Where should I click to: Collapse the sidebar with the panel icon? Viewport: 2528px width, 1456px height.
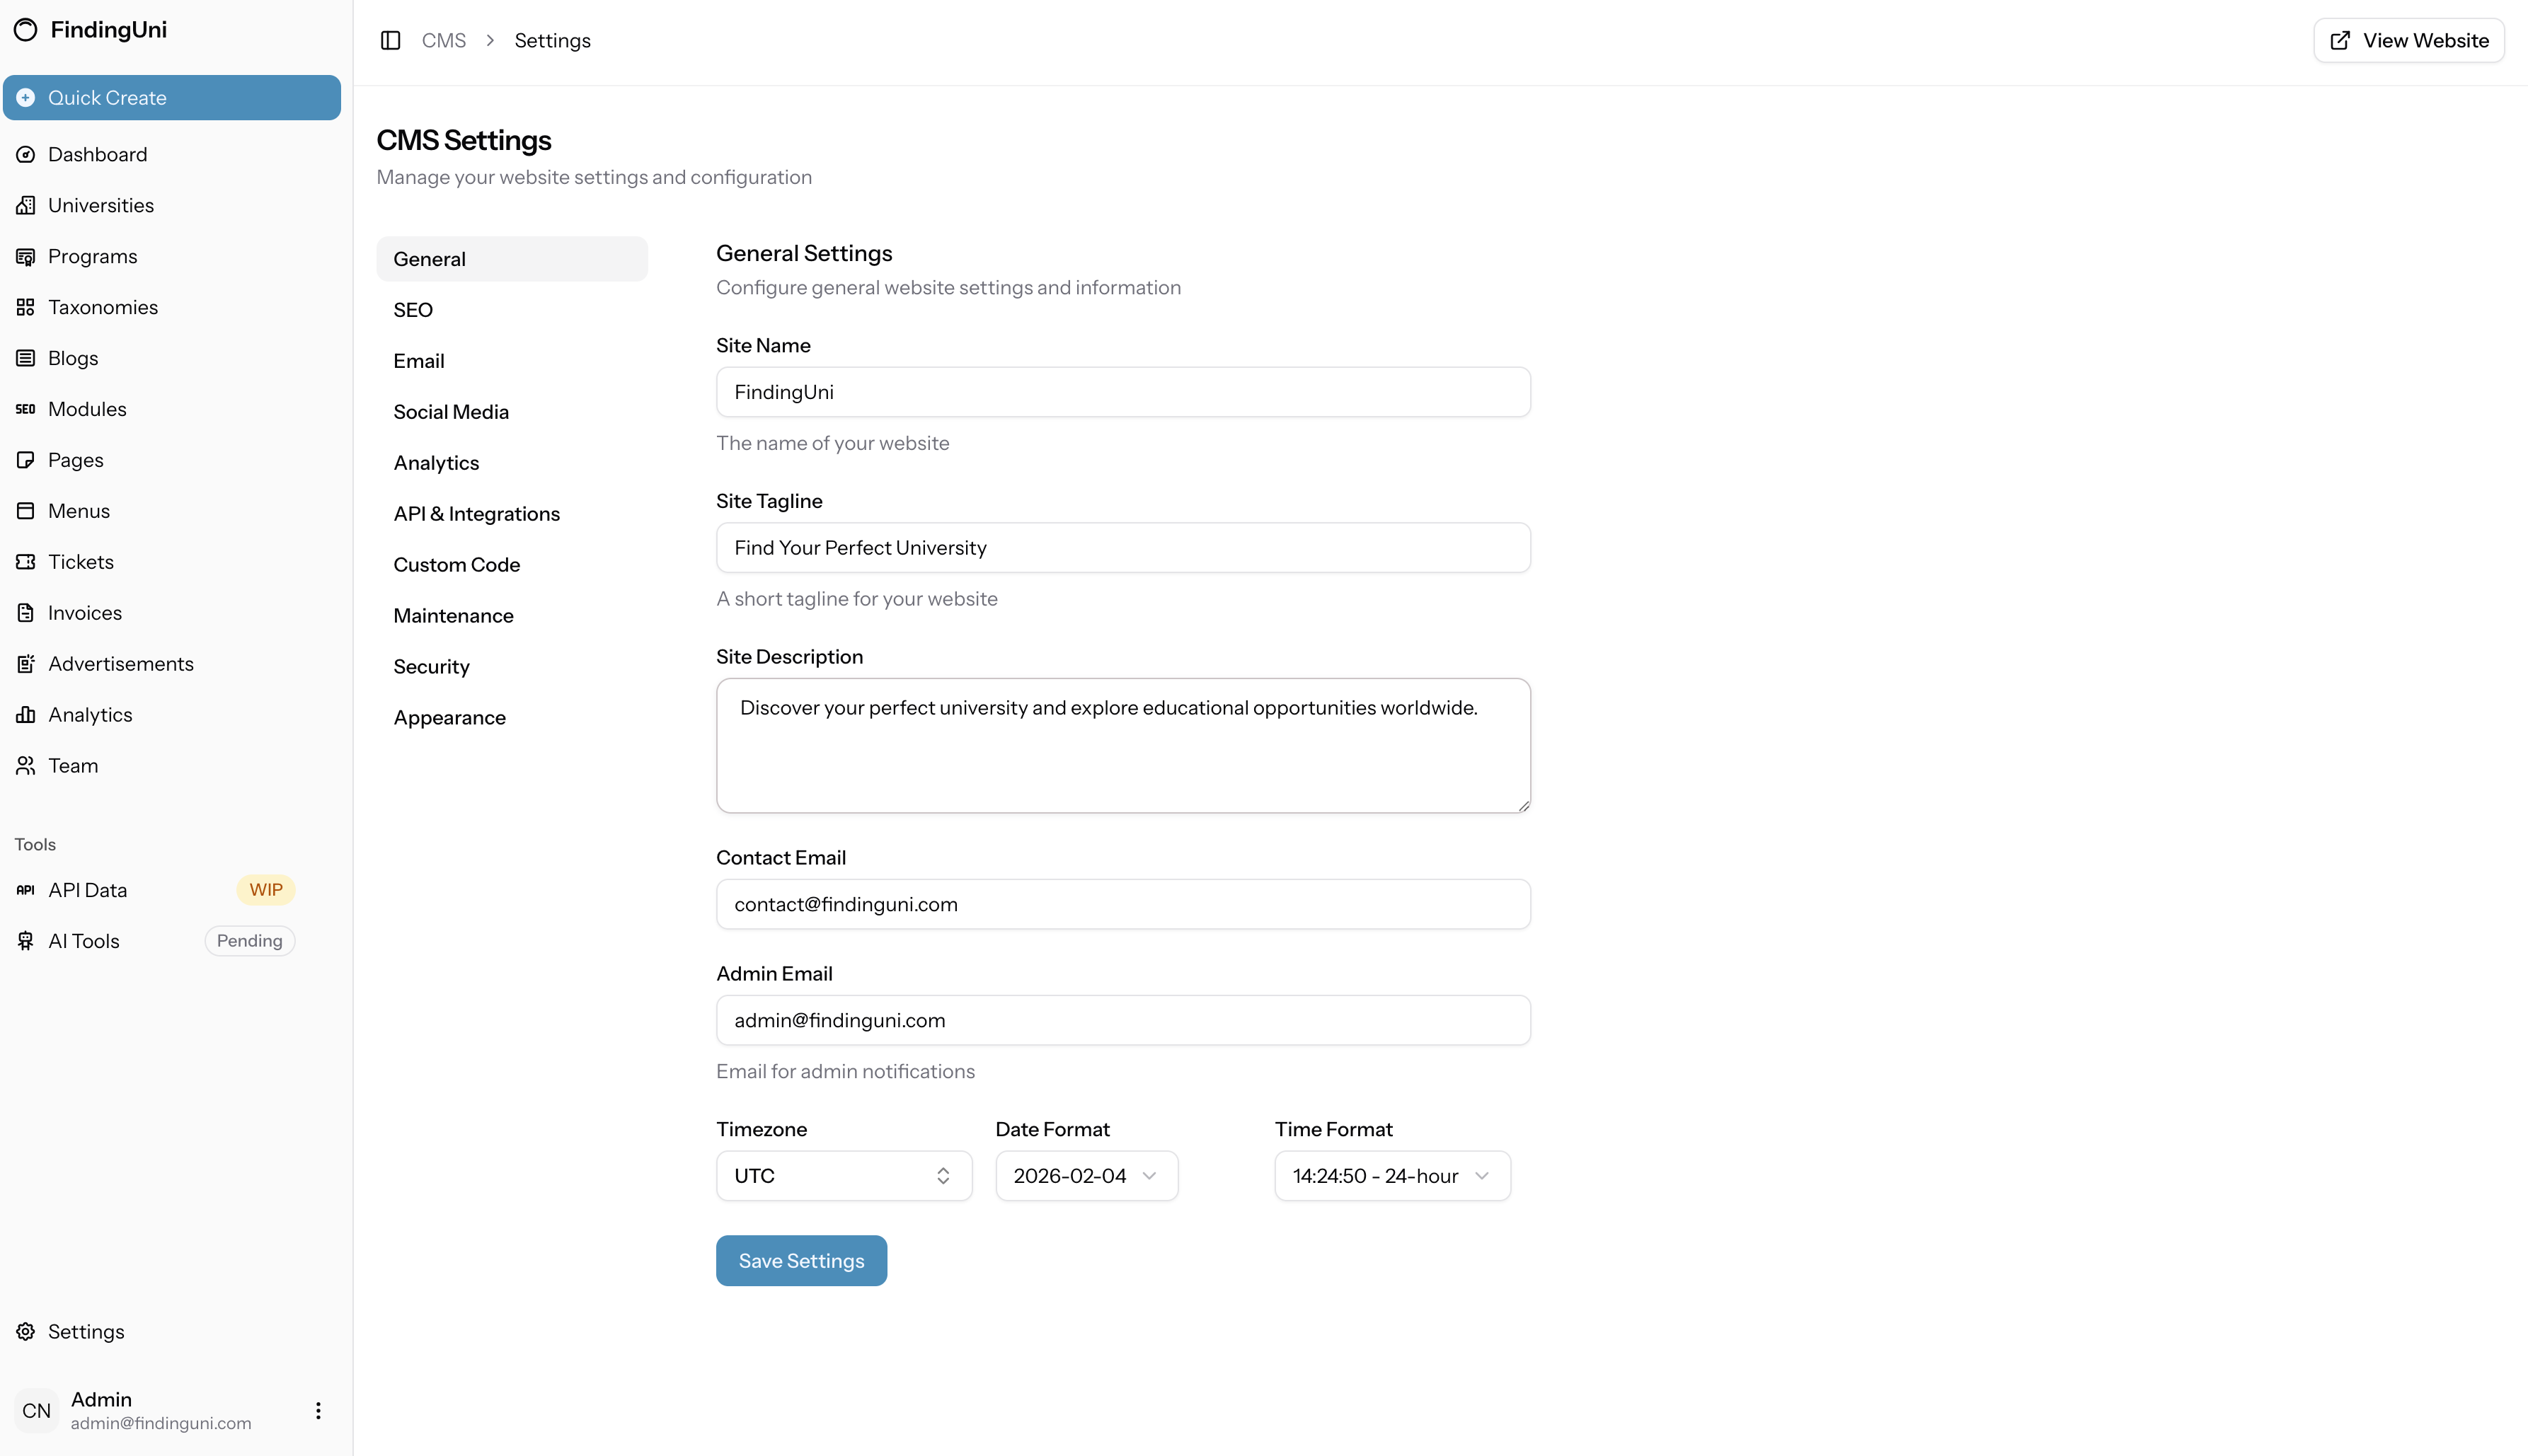pyautogui.click(x=390, y=40)
